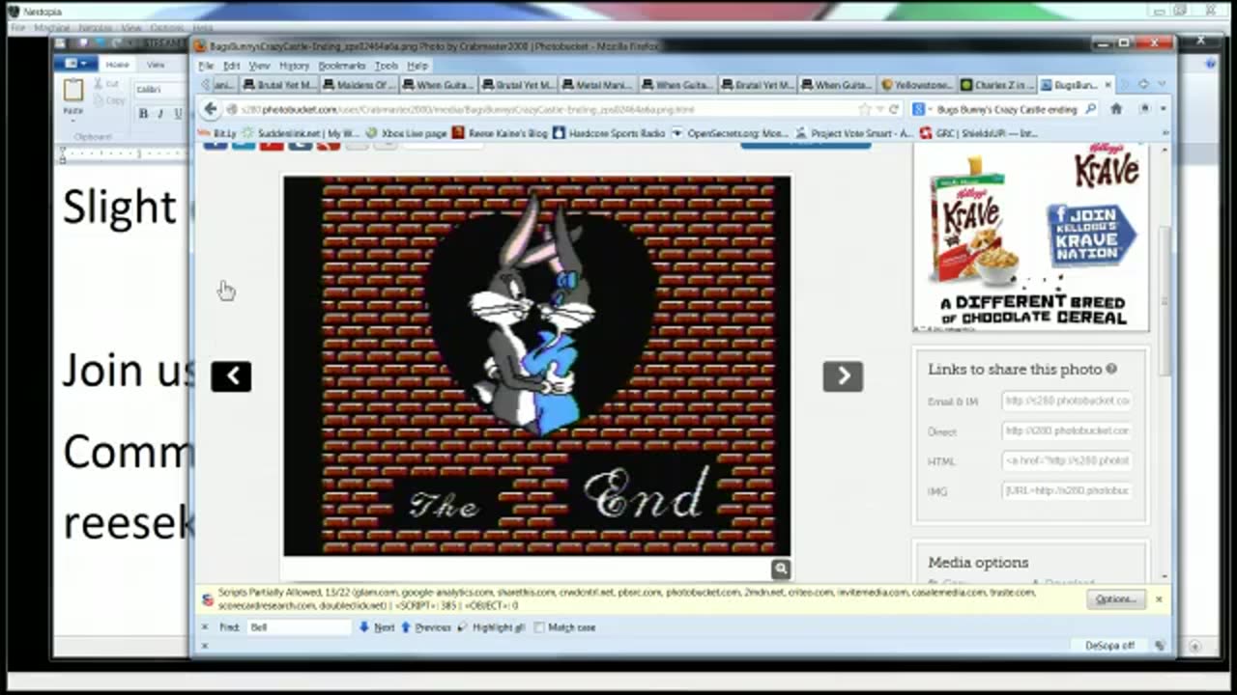Screen dimensions: 1237x695
Task: Click the Bugs Bunny ending image
Action: (x=536, y=366)
